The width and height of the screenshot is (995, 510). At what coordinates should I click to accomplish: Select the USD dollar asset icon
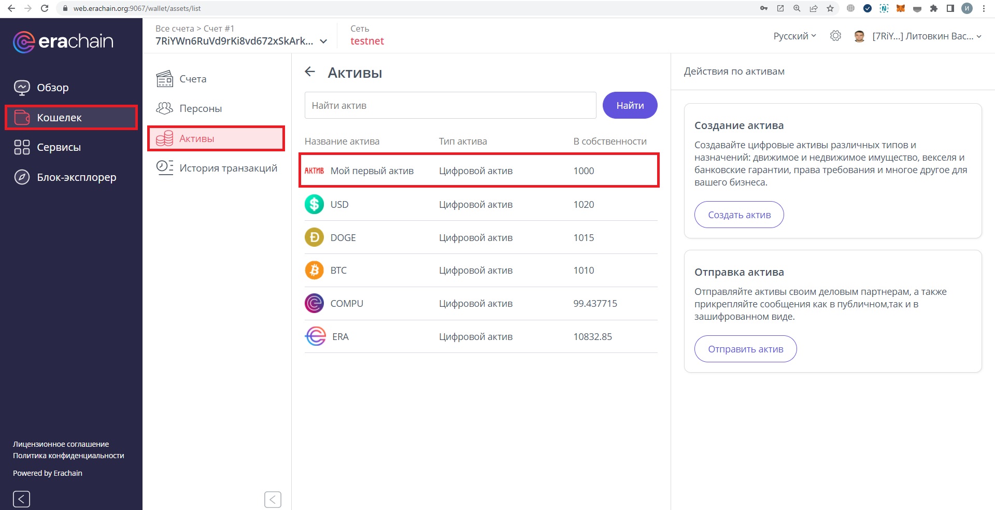click(x=314, y=204)
